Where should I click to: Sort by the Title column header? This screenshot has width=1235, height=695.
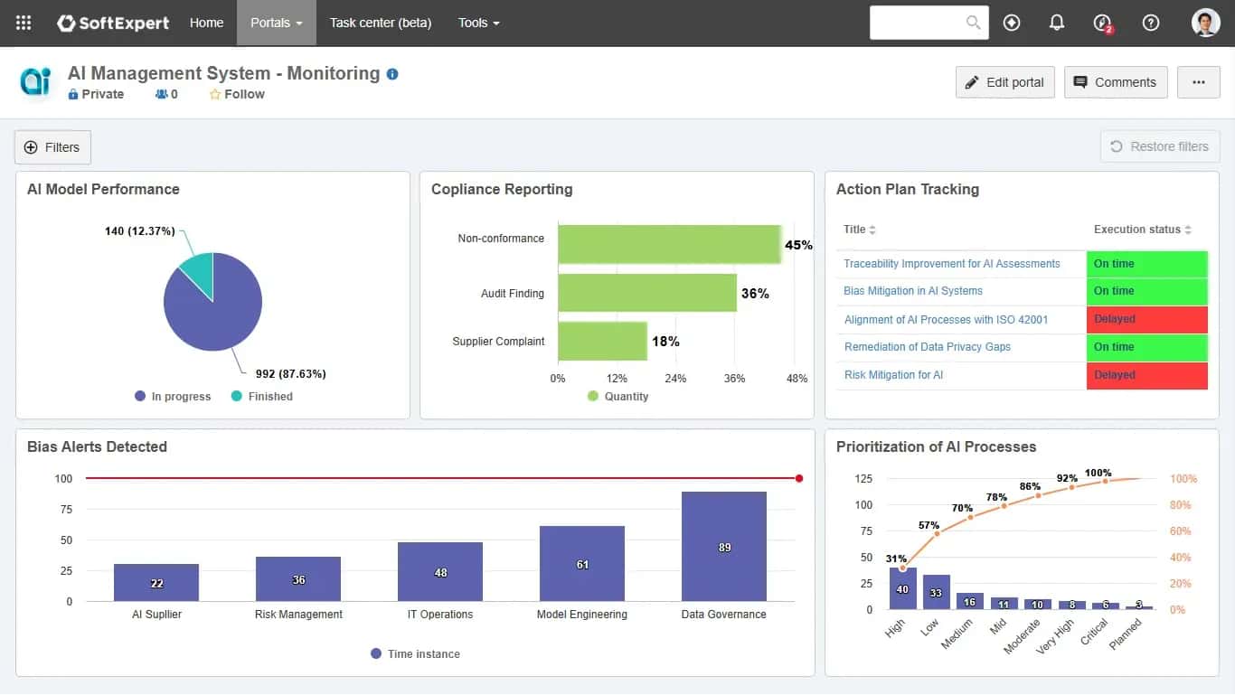pos(860,230)
